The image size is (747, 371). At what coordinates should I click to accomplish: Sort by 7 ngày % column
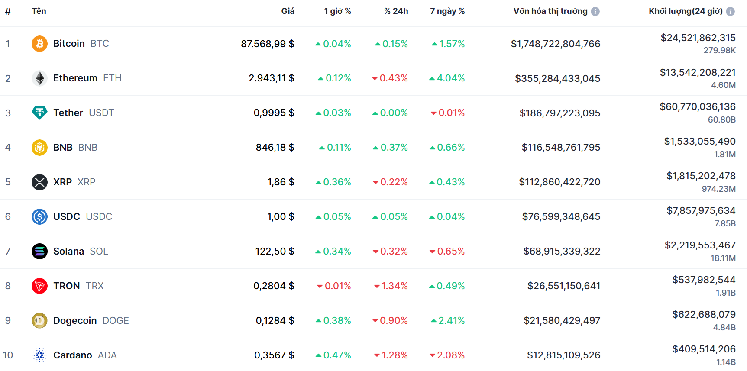click(447, 11)
